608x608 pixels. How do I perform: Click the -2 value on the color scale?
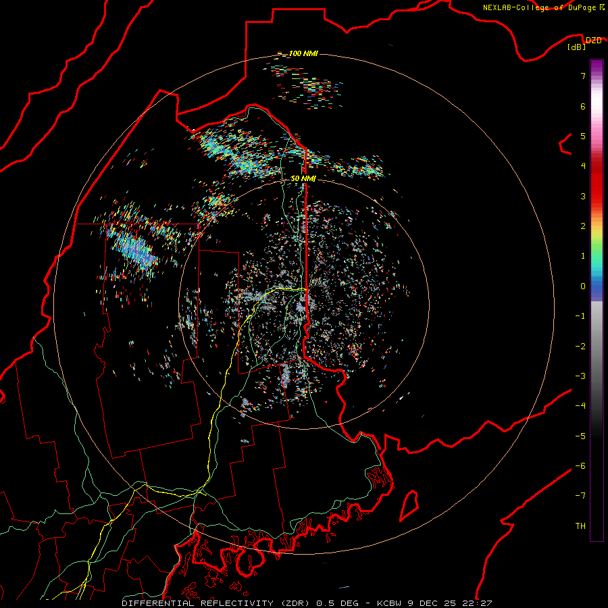coord(580,347)
